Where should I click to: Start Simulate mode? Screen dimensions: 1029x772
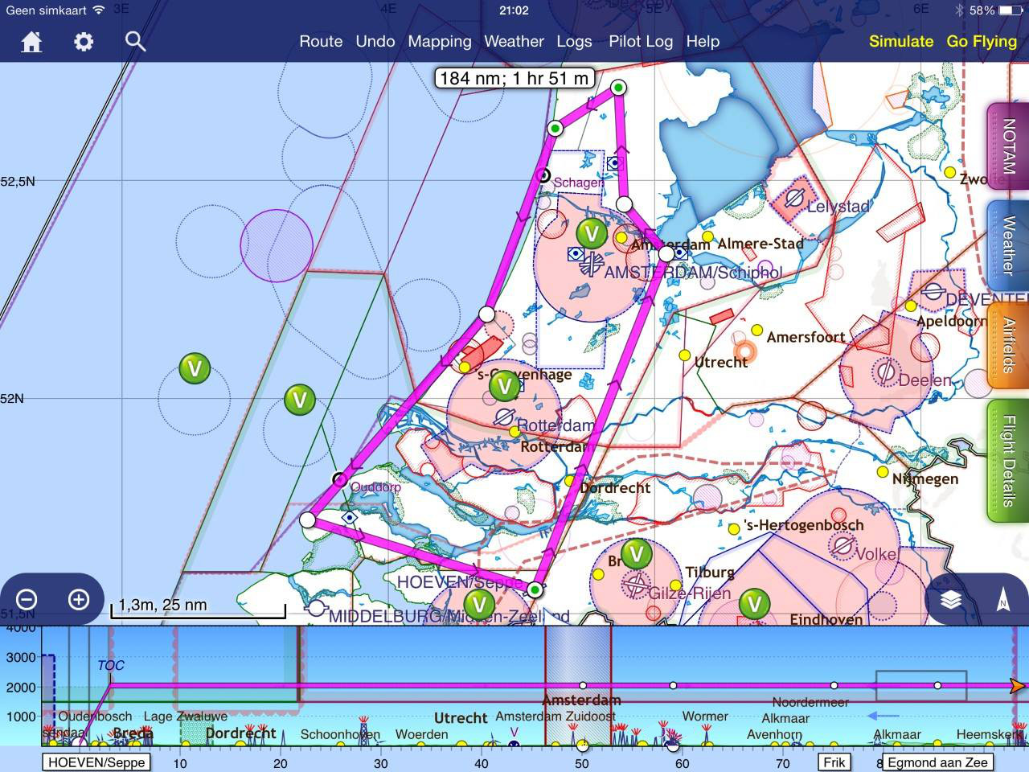click(x=901, y=41)
